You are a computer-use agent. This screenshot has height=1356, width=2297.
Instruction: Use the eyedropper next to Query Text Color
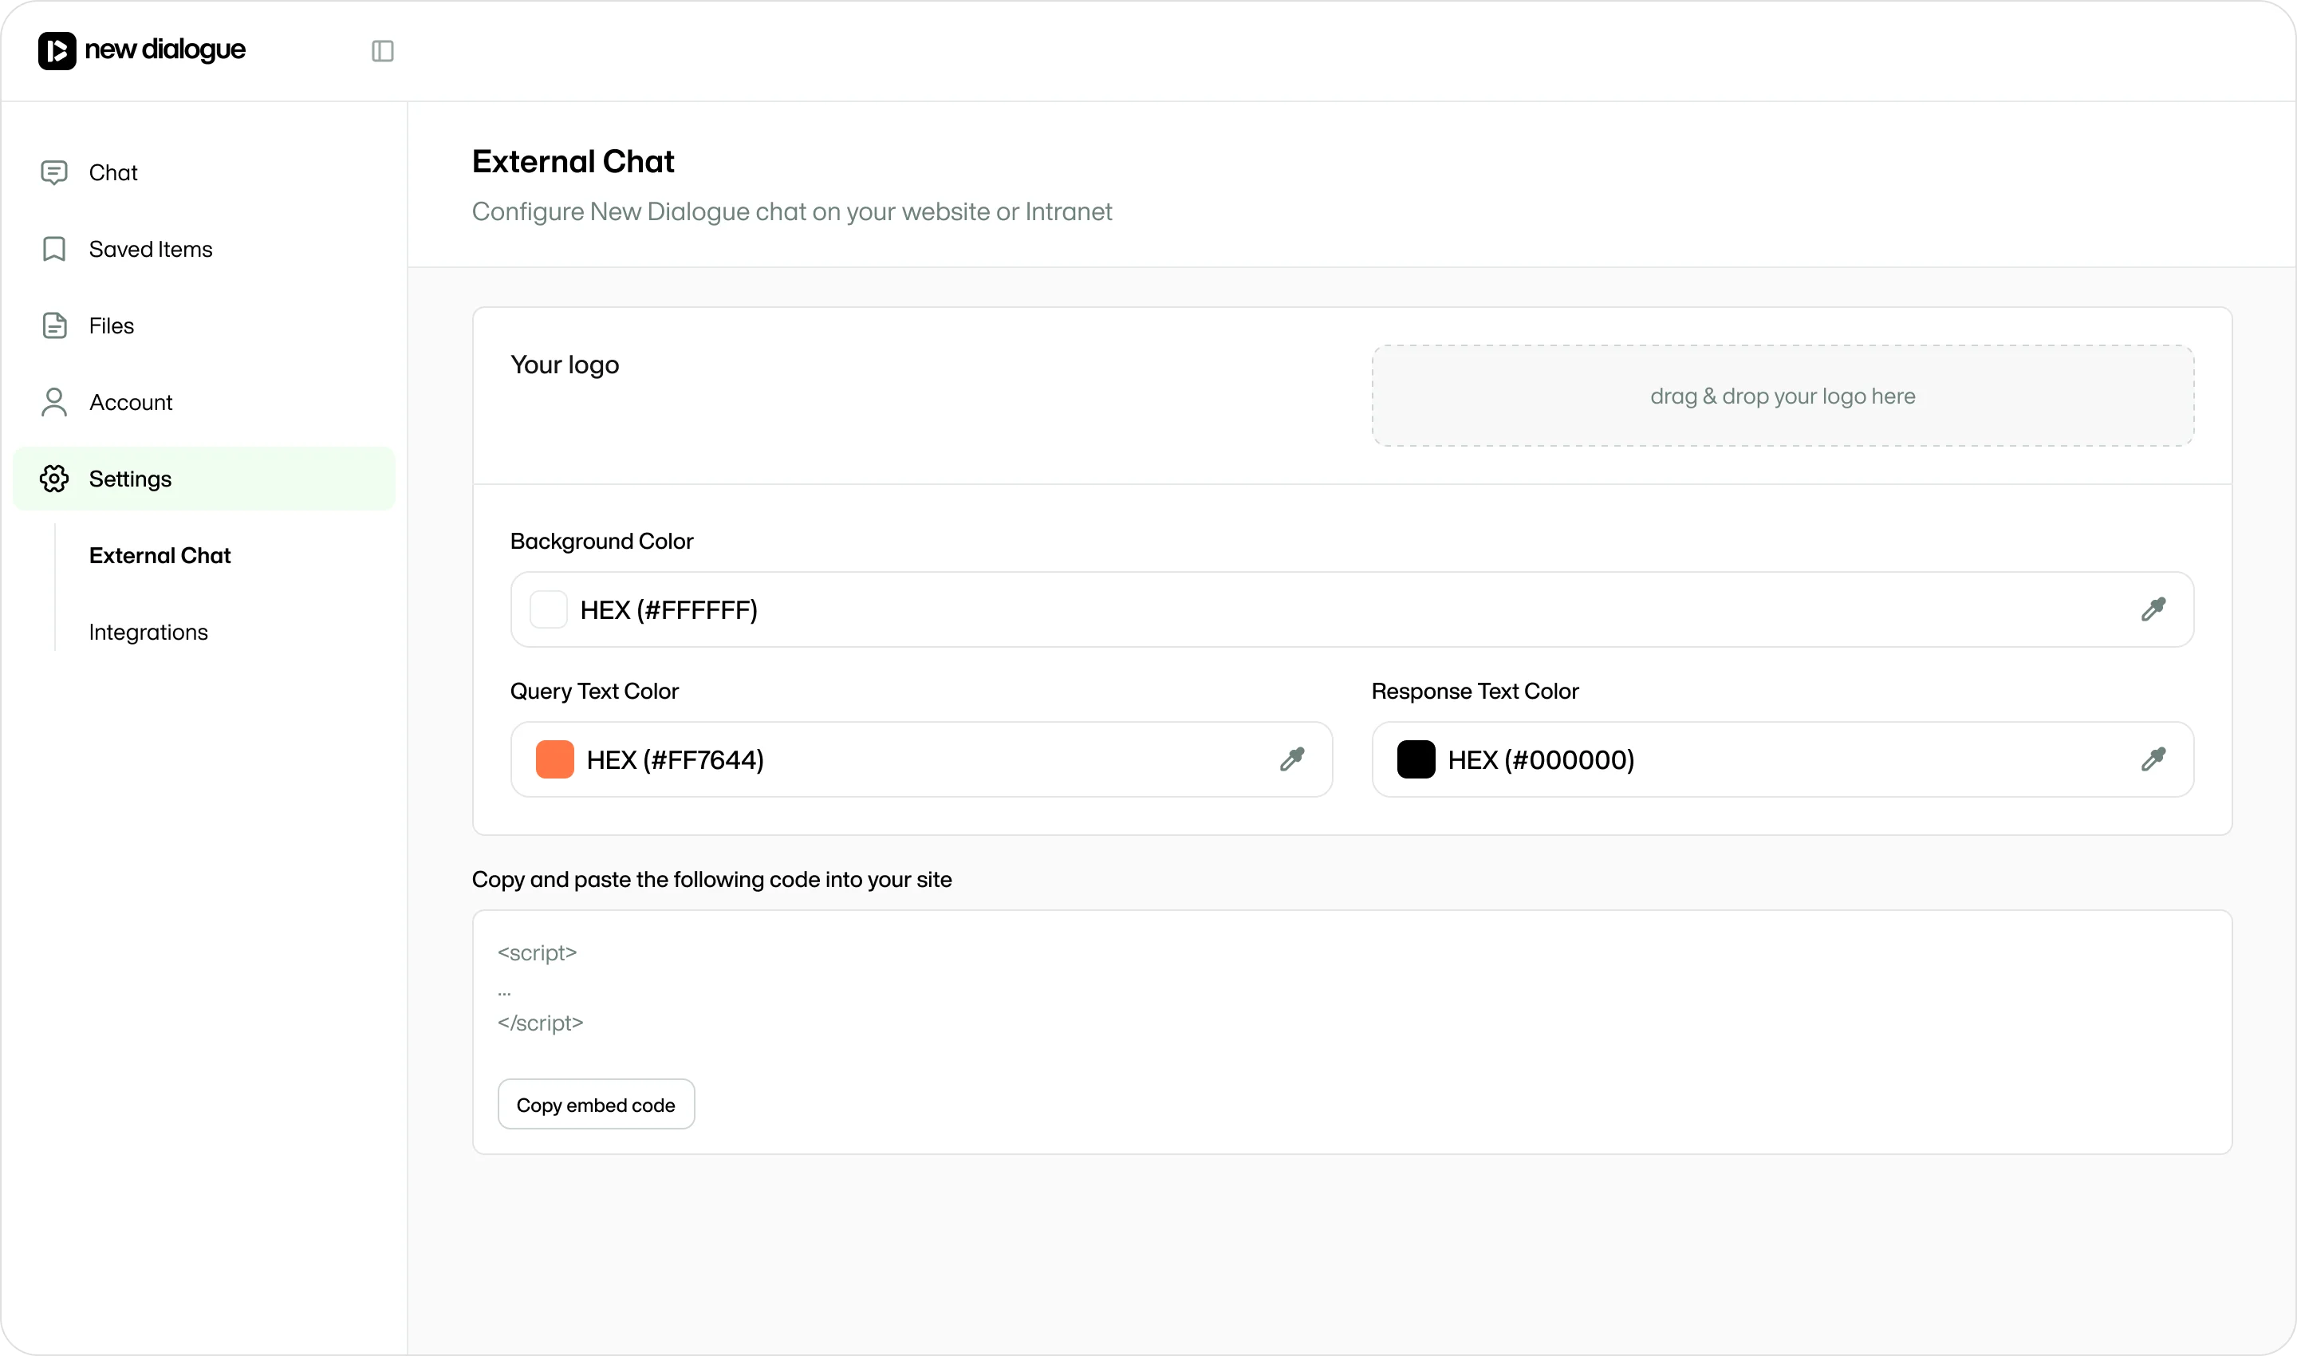(x=1292, y=759)
